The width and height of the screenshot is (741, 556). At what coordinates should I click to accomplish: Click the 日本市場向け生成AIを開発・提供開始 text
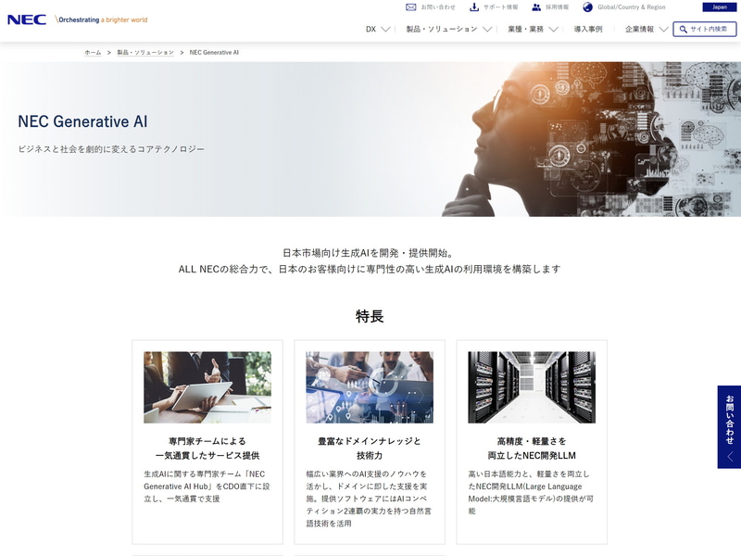pos(369,253)
